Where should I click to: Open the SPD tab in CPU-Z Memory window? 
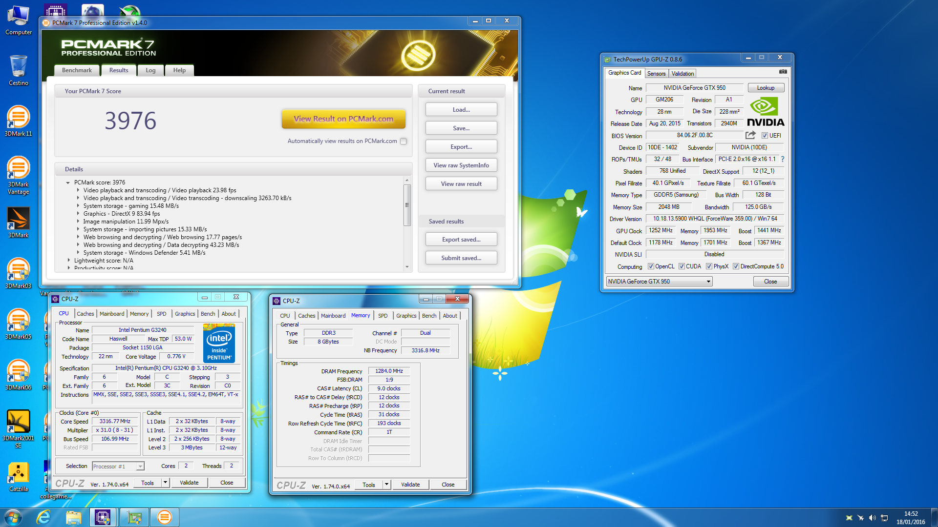coord(383,316)
